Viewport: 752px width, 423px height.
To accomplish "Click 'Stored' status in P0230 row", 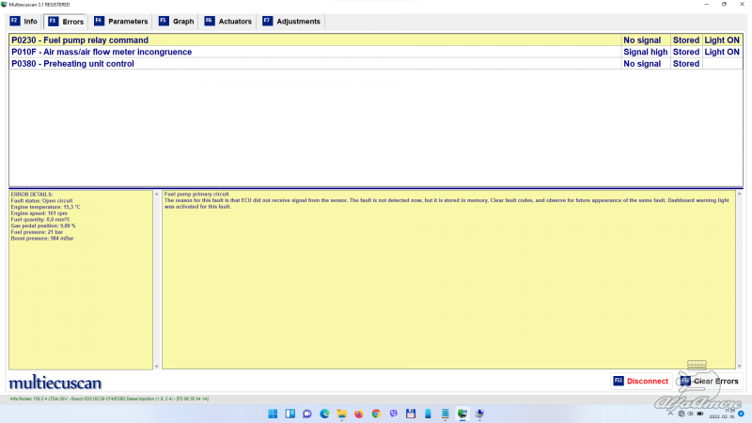I will [686, 40].
